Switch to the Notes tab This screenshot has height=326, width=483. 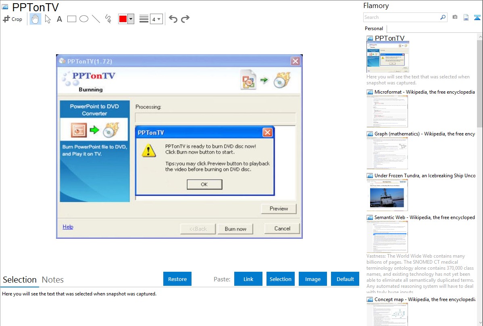point(53,280)
